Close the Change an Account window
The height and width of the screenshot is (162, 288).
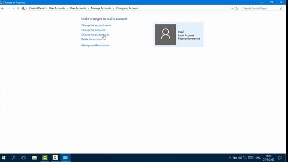click(x=281, y=2)
